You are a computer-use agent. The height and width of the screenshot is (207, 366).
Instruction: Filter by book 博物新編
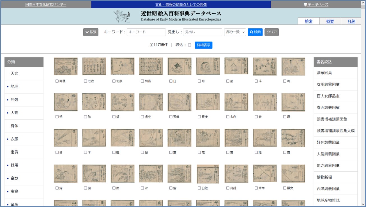pos(336,177)
